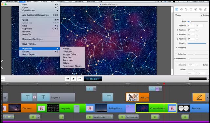The image size is (210, 123).
Task: Publish to Telestream Cloud...
Action: pos(73,66)
